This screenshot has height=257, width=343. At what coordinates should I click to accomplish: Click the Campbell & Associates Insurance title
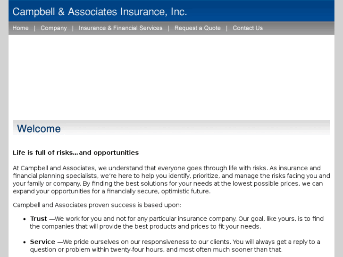point(100,12)
